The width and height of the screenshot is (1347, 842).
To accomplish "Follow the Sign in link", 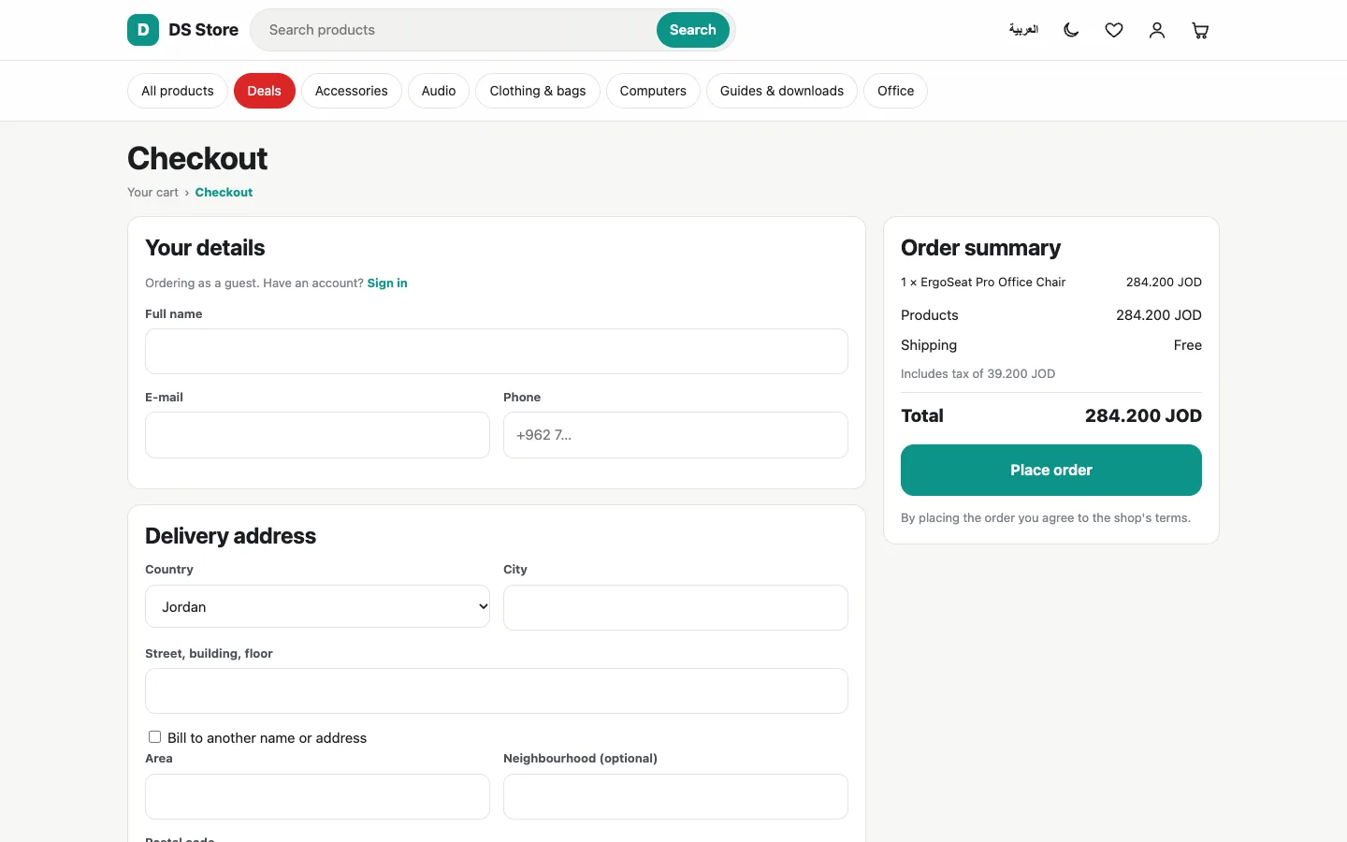I will coord(387,283).
